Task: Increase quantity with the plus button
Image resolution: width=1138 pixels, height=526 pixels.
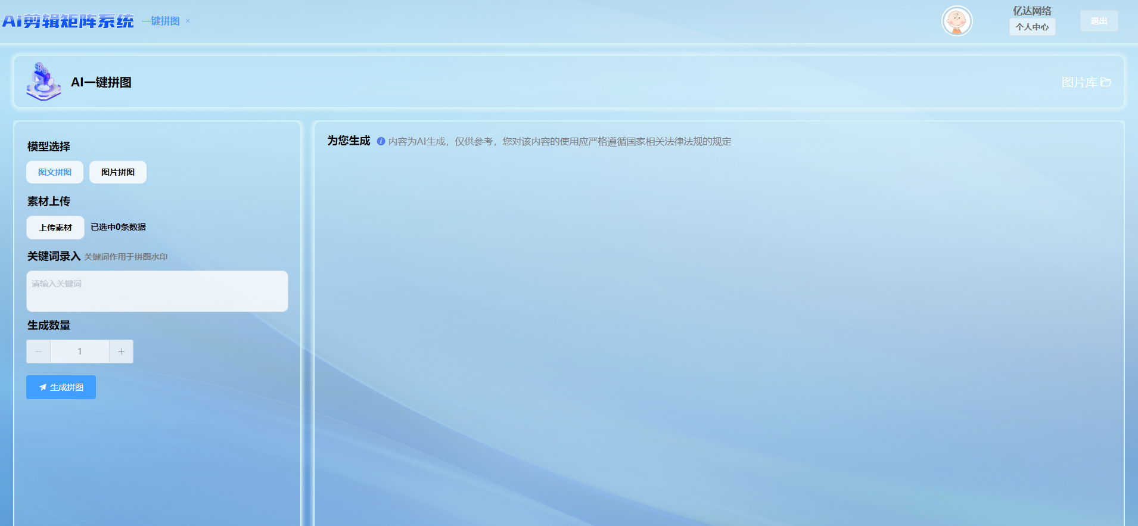Action: click(121, 351)
